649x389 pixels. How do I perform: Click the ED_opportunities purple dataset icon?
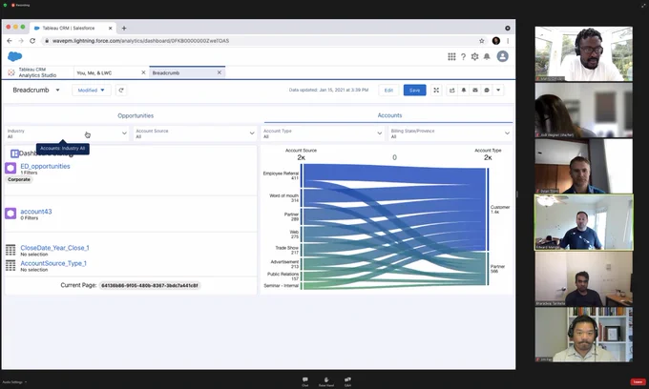pos(10,168)
